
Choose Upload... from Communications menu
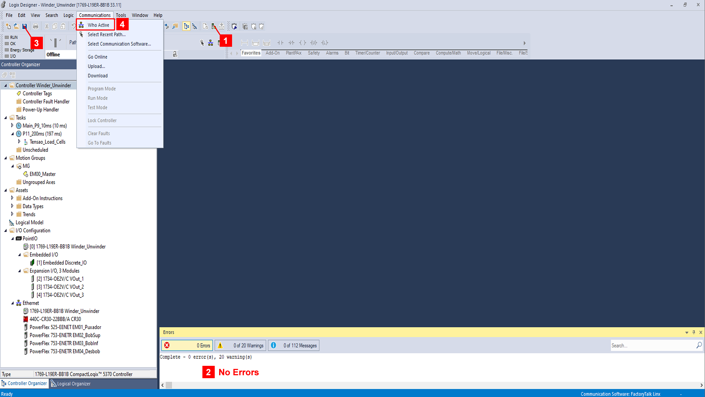point(96,66)
